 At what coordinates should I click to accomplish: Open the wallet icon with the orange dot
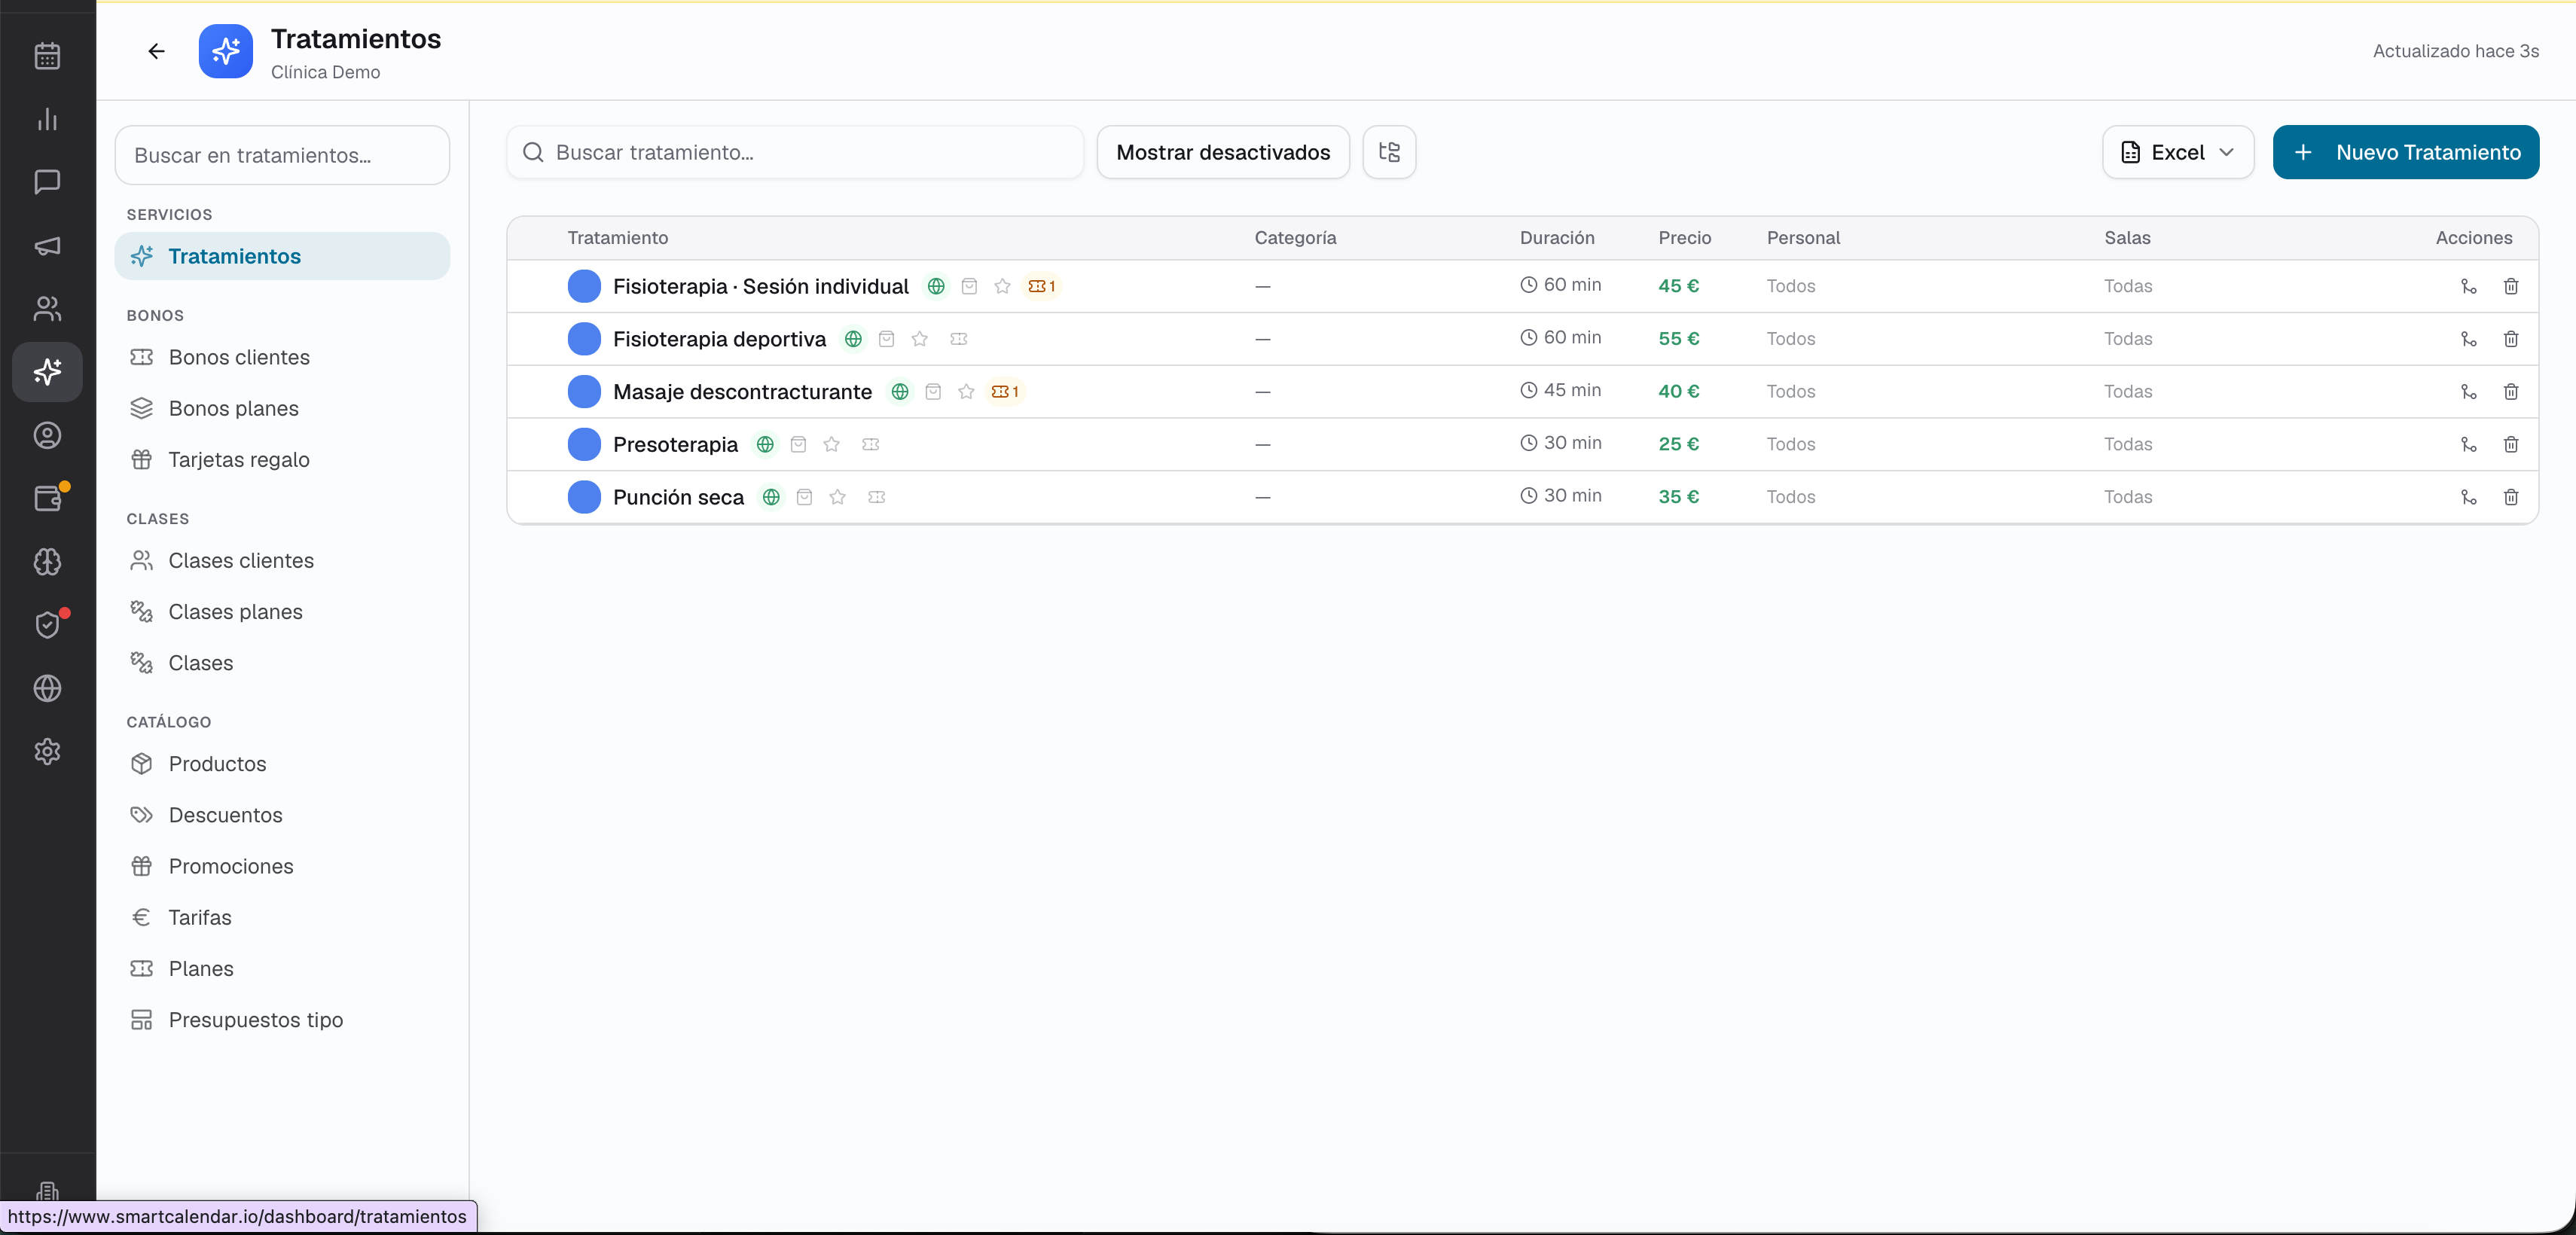[x=47, y=498]
